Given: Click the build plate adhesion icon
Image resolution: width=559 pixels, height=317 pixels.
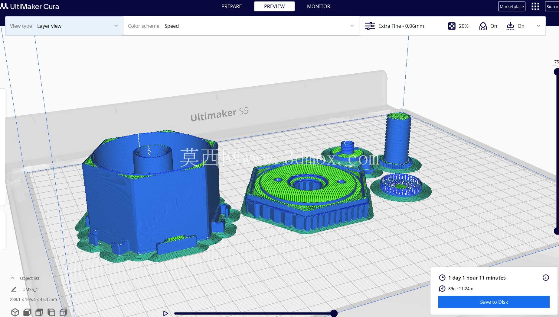Looking at the screenshot, I should [x=510, y=26].
